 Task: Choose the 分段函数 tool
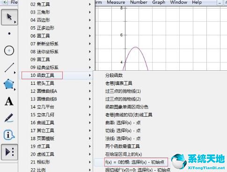[114, 75]
